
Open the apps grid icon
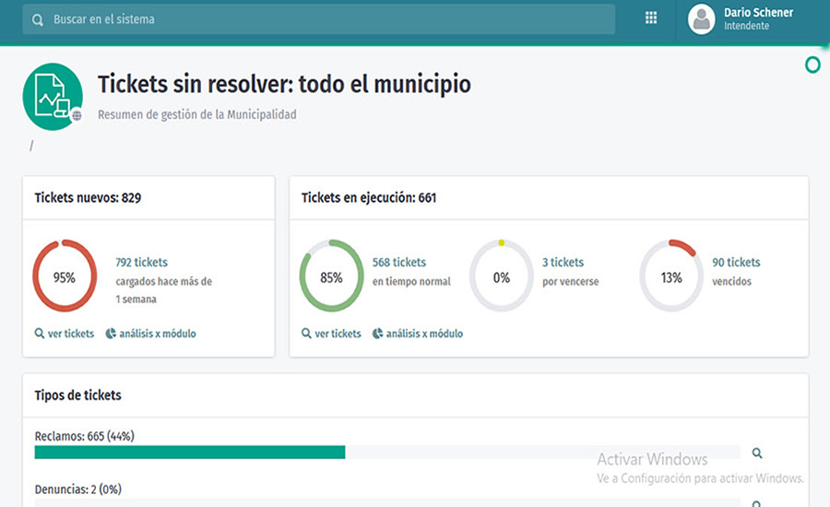pos(651,18)
